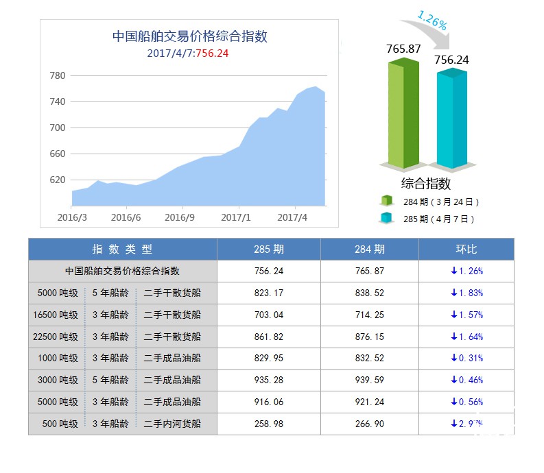Click the 935.28 cell
This screenshot has height=473, width=544.
coord(269,380)
